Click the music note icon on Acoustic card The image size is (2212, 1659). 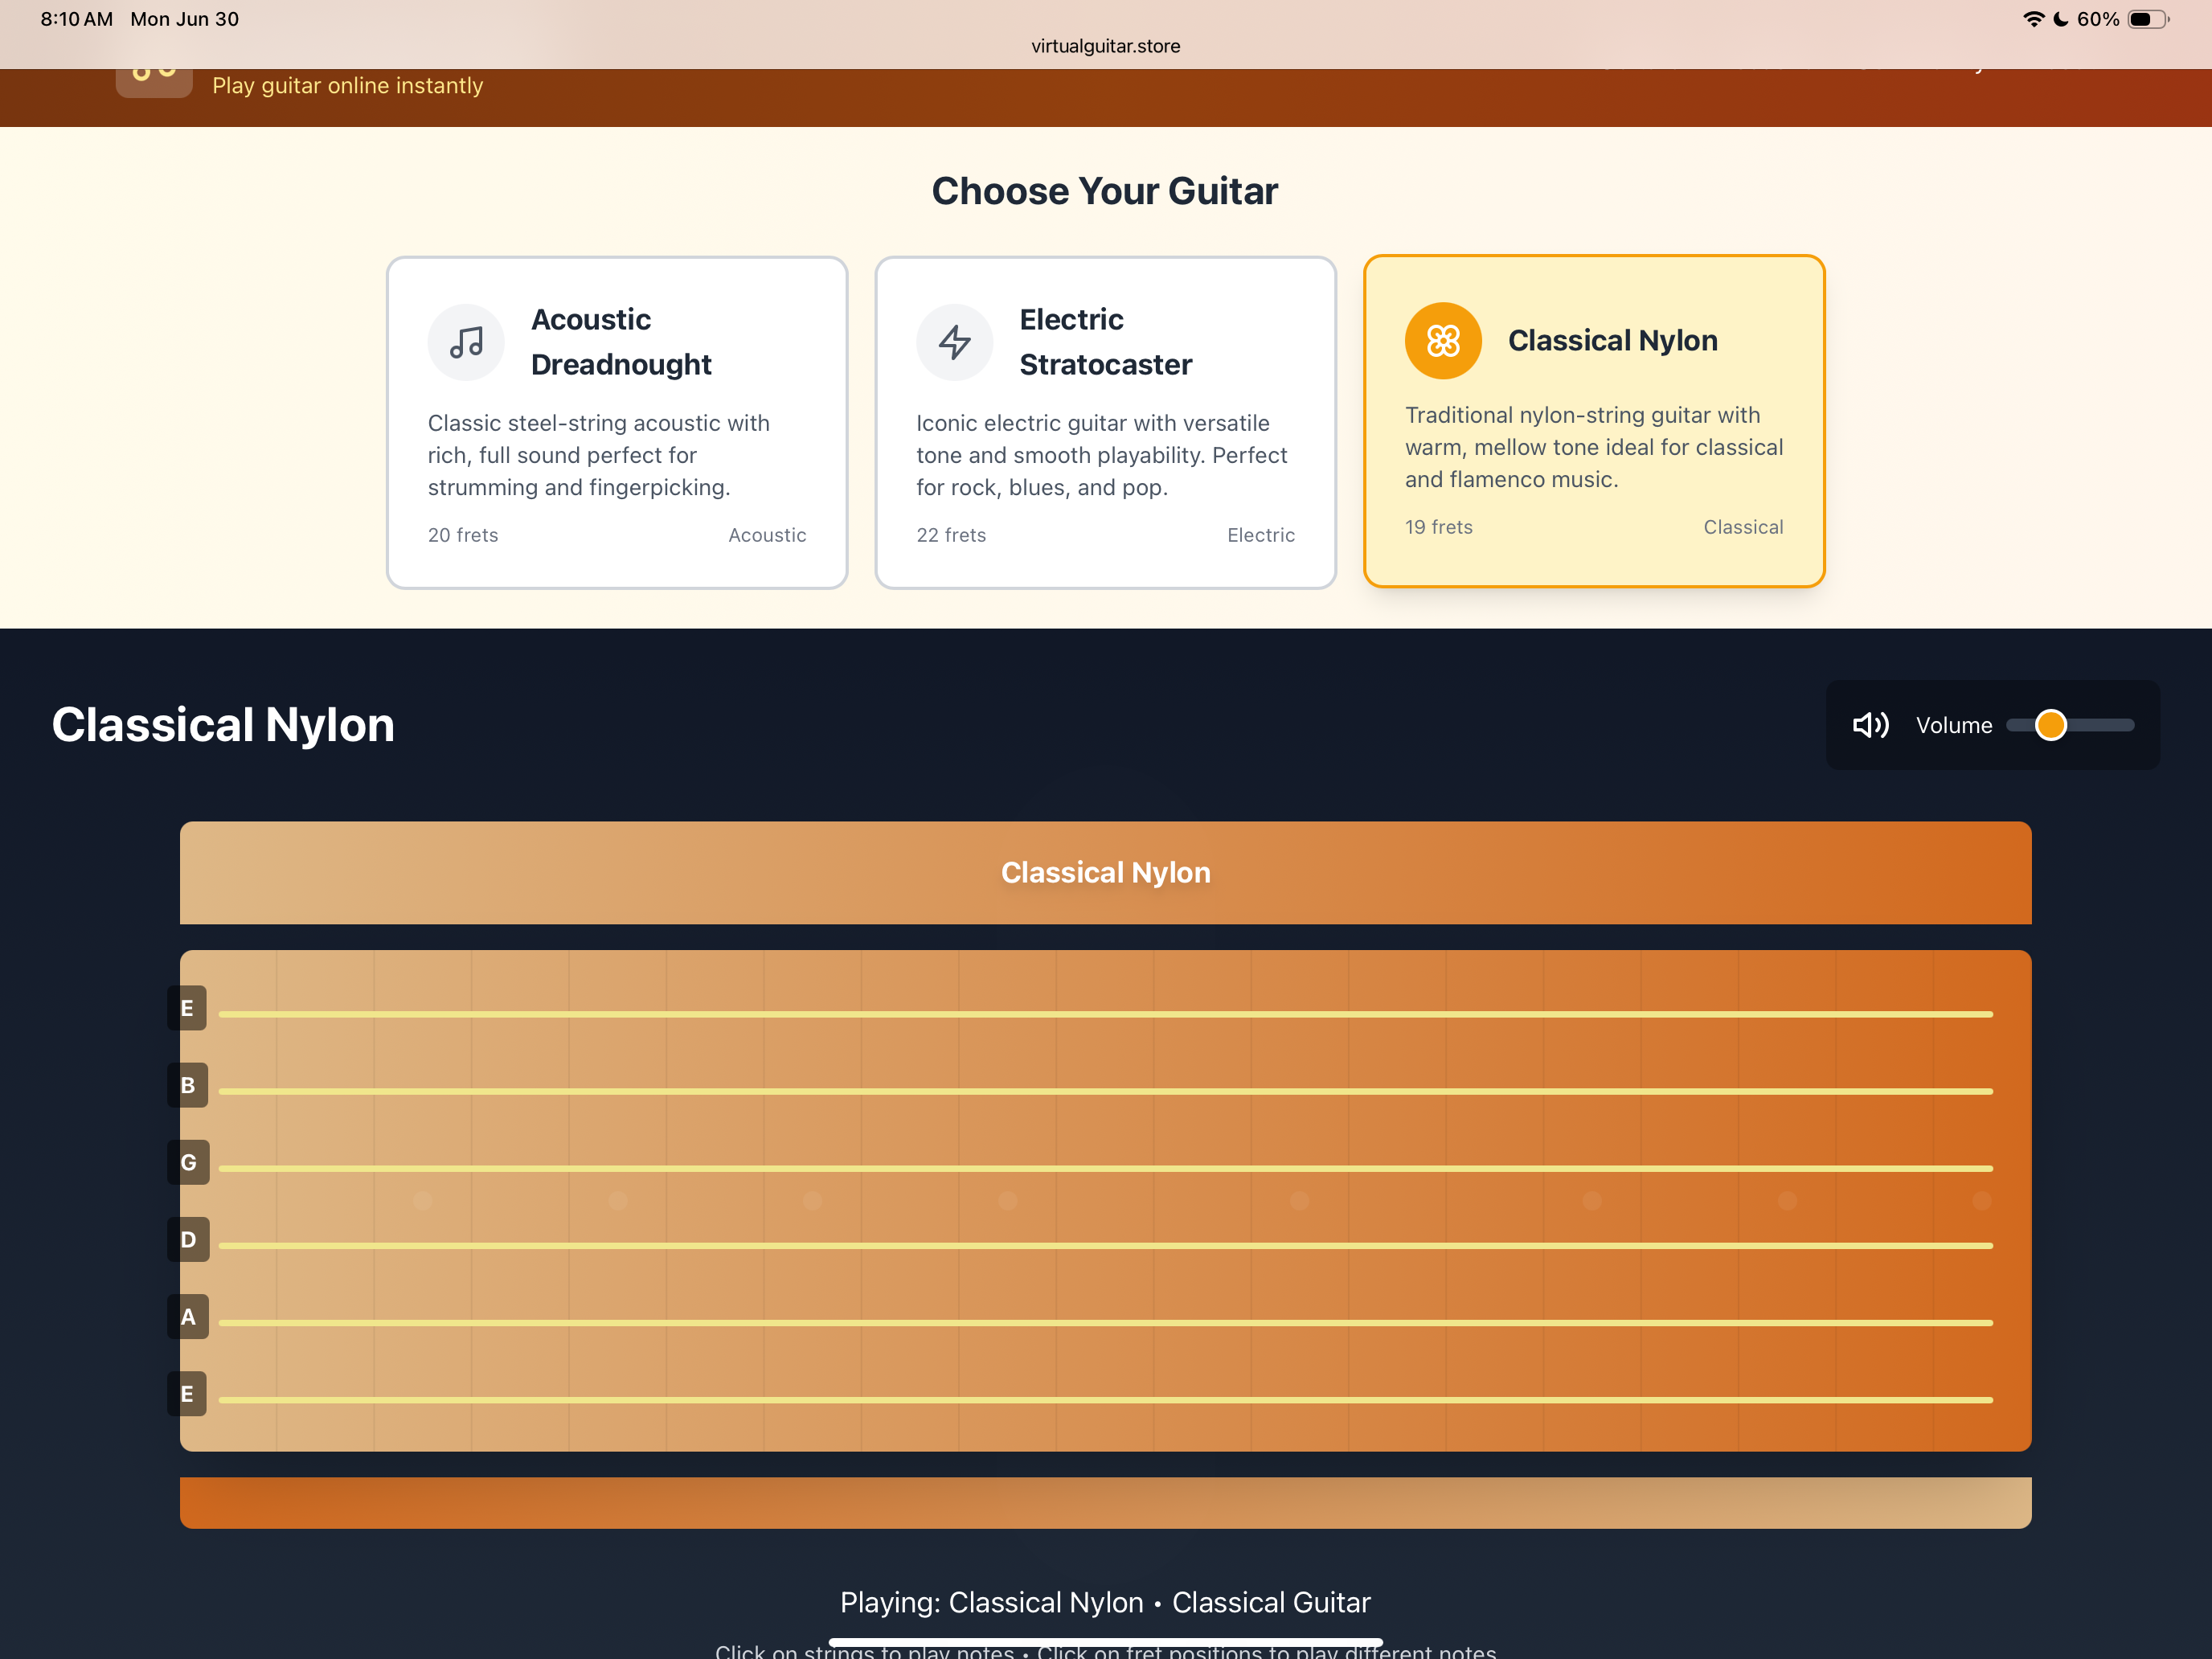pos(466,342)
